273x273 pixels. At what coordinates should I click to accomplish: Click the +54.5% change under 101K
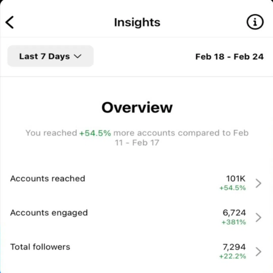(233, 188)
